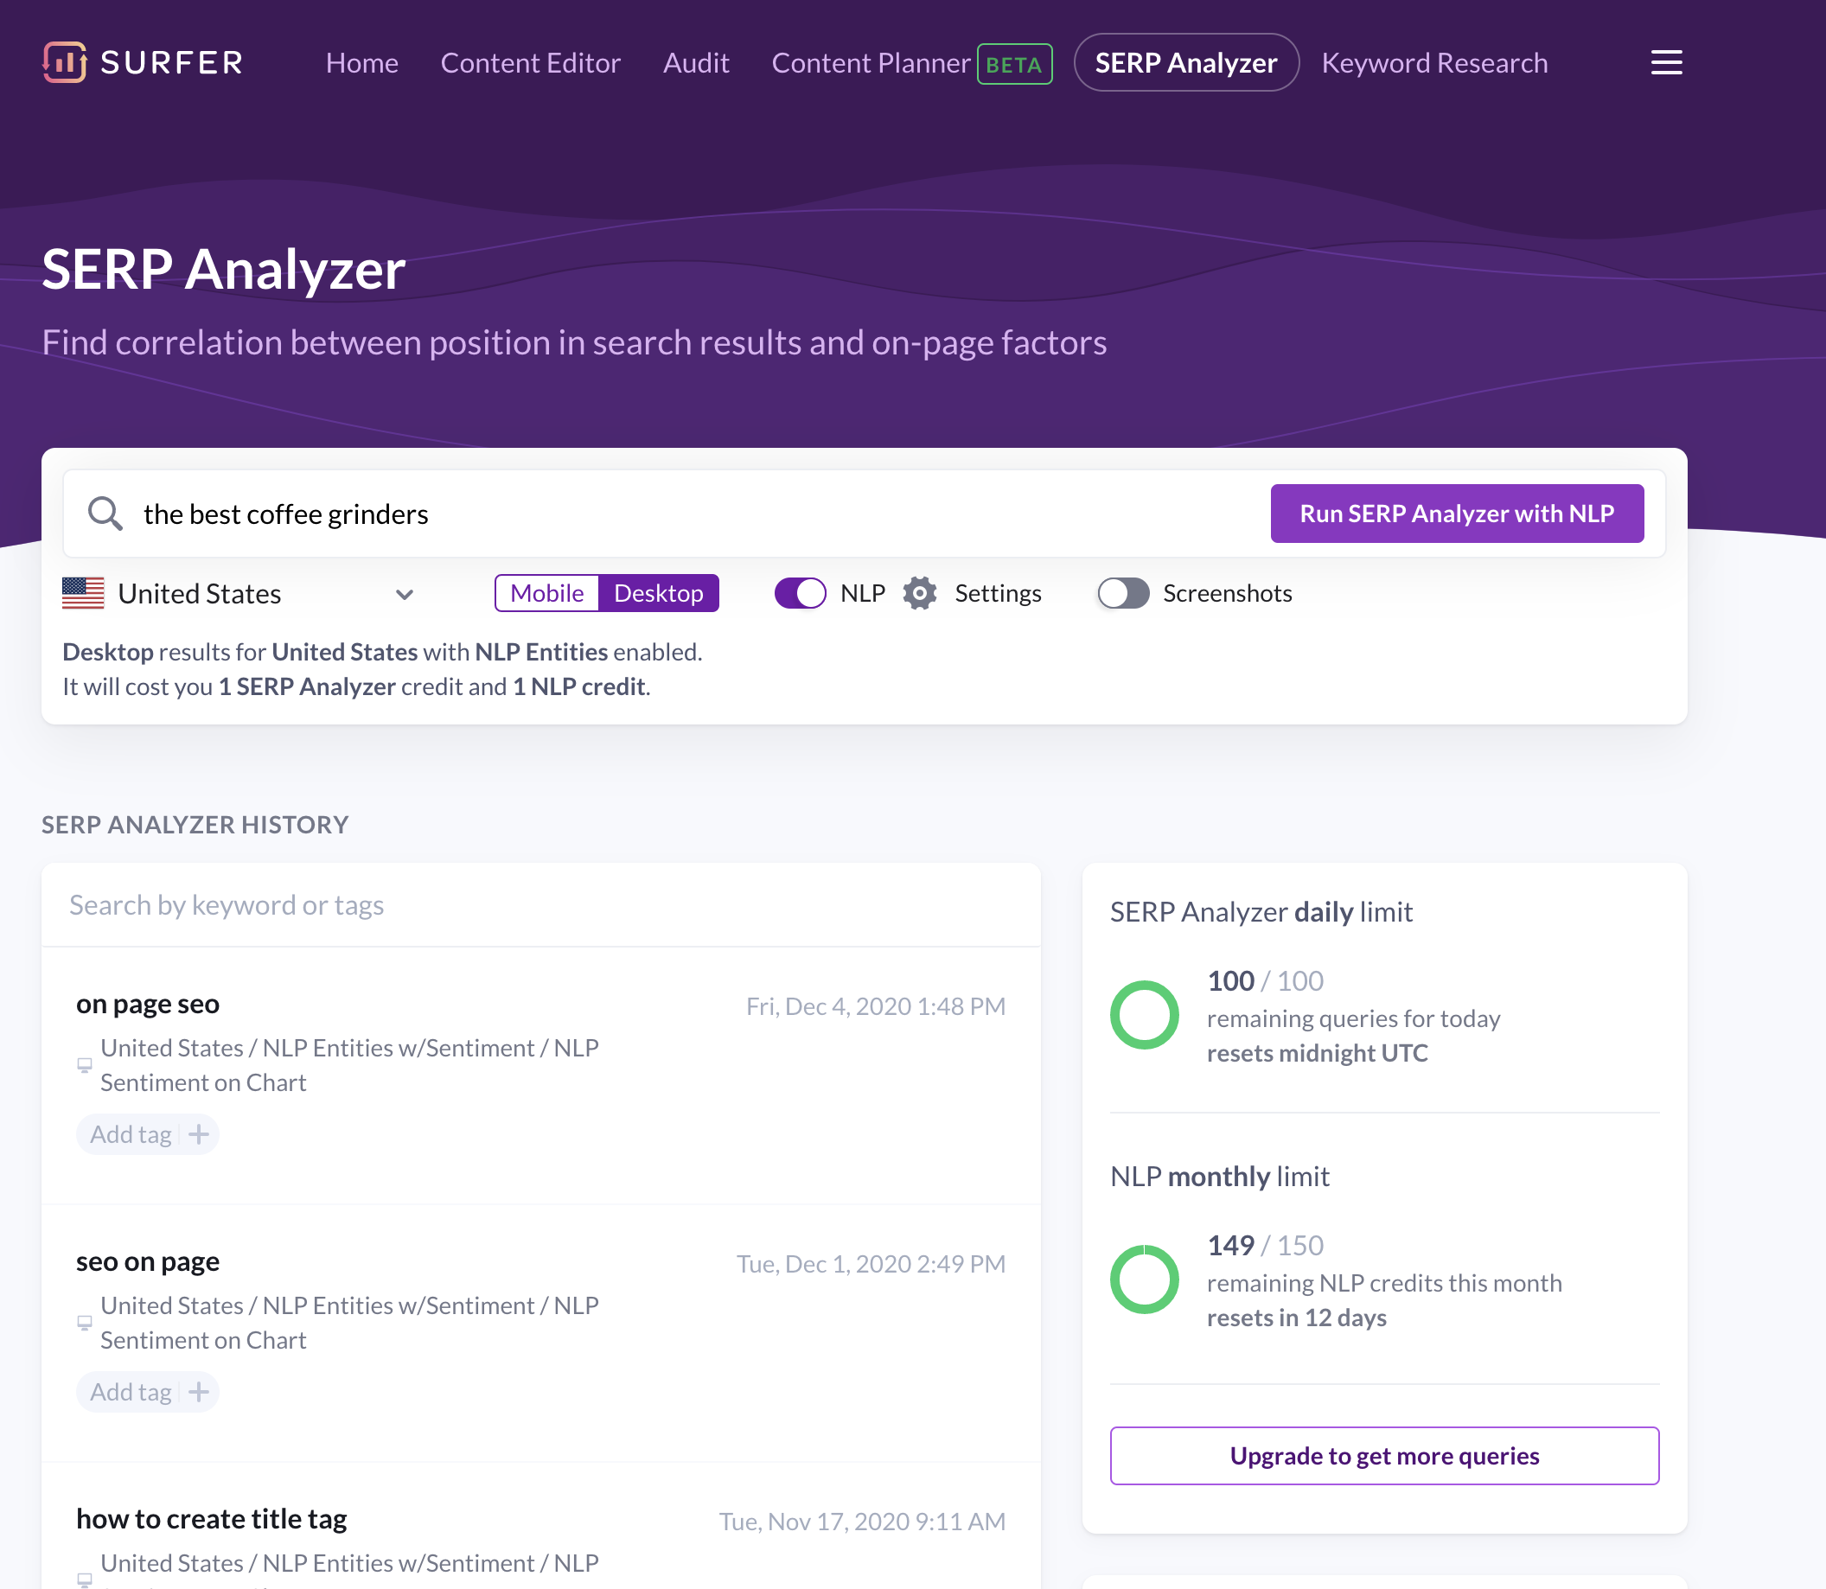This screenshot has width=1826, height=1589.
Task: Click the search magnifier icon
Action: point(105,514)
